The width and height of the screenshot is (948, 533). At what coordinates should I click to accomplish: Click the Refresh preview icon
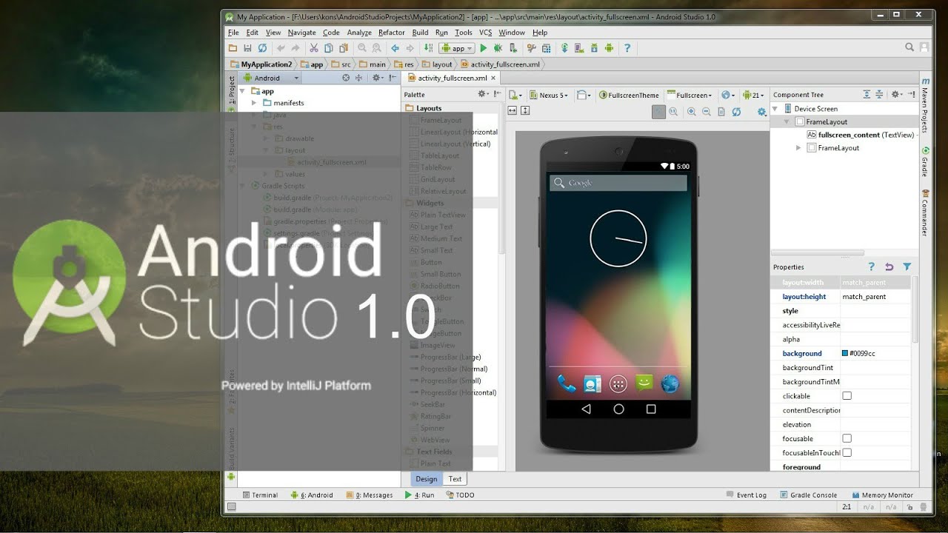click(x=736, y=112)
